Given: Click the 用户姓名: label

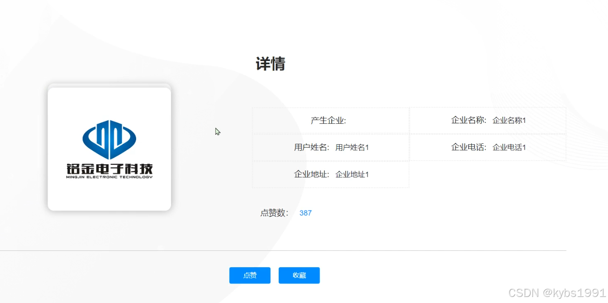Looking at the screenshot, I should pyautogui.click(x=312, y=148).
